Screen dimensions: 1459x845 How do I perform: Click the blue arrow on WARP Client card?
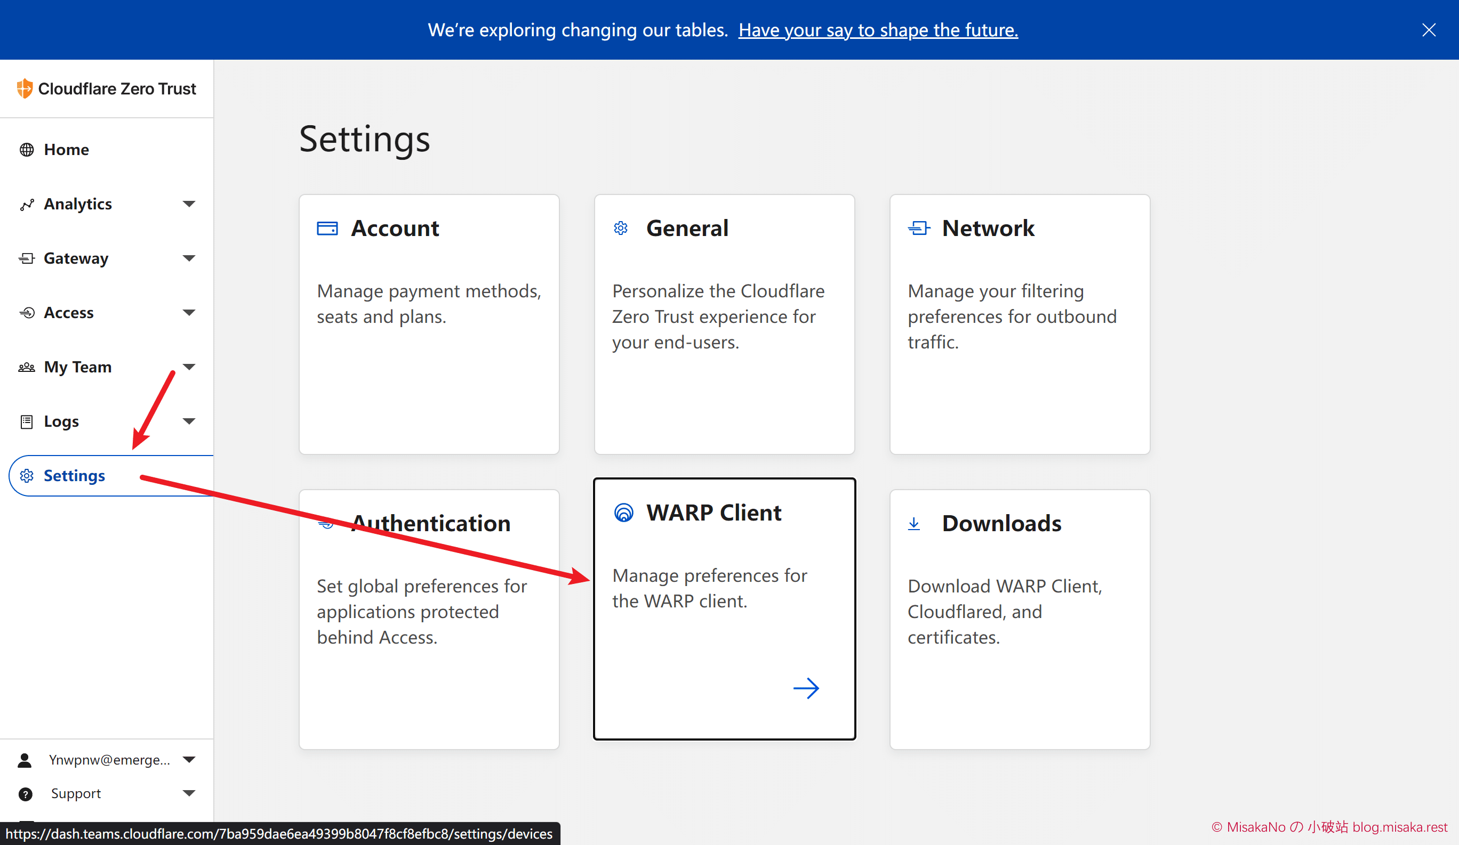[806, 688]
